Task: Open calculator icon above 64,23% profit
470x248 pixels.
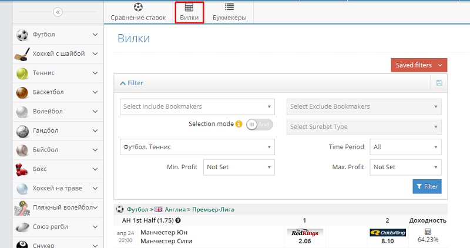Action: 428,232
